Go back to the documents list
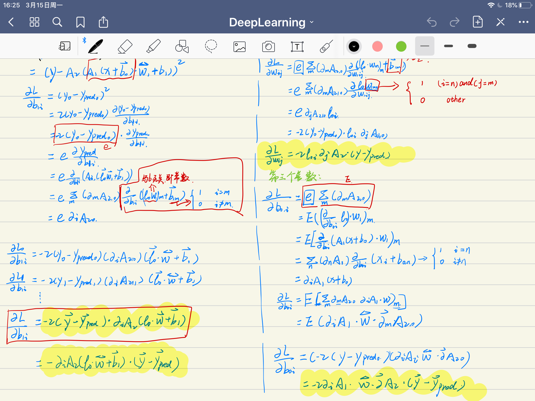Viewport: 535px width, 401px height. pyautogui.click(x=11, y=22)
